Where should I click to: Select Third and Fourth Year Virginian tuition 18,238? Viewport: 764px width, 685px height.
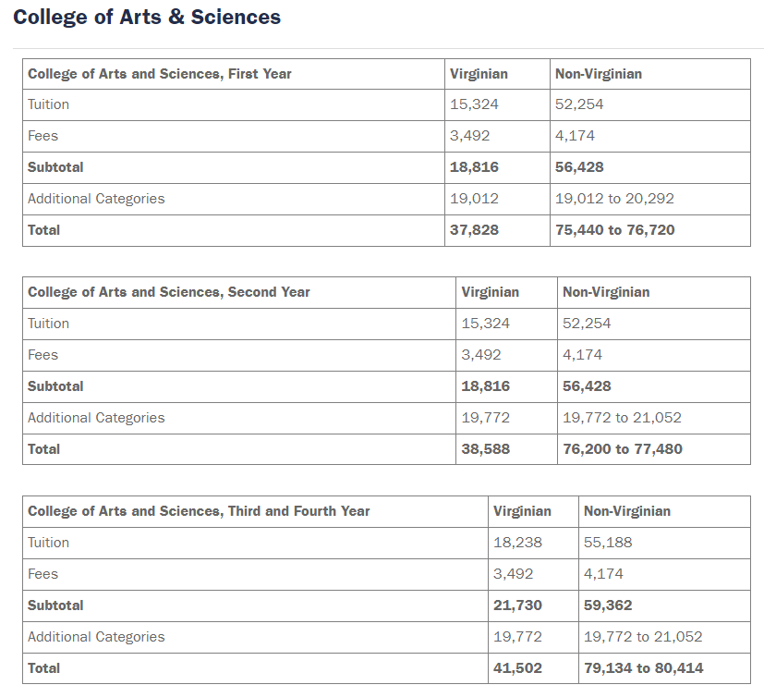[517, 543]
